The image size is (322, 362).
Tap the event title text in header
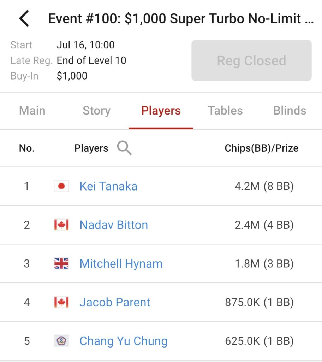[x=181, y=19]
